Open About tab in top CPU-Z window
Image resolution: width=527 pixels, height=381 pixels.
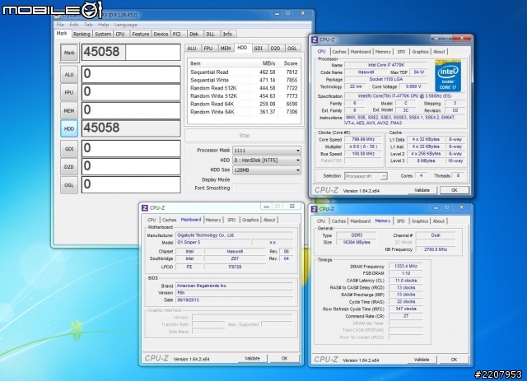[439, 52]
